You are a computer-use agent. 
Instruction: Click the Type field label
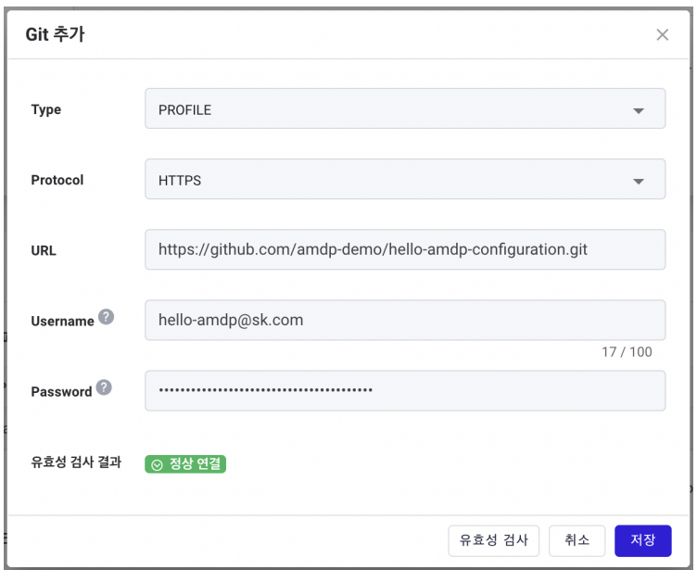point(45,109)
